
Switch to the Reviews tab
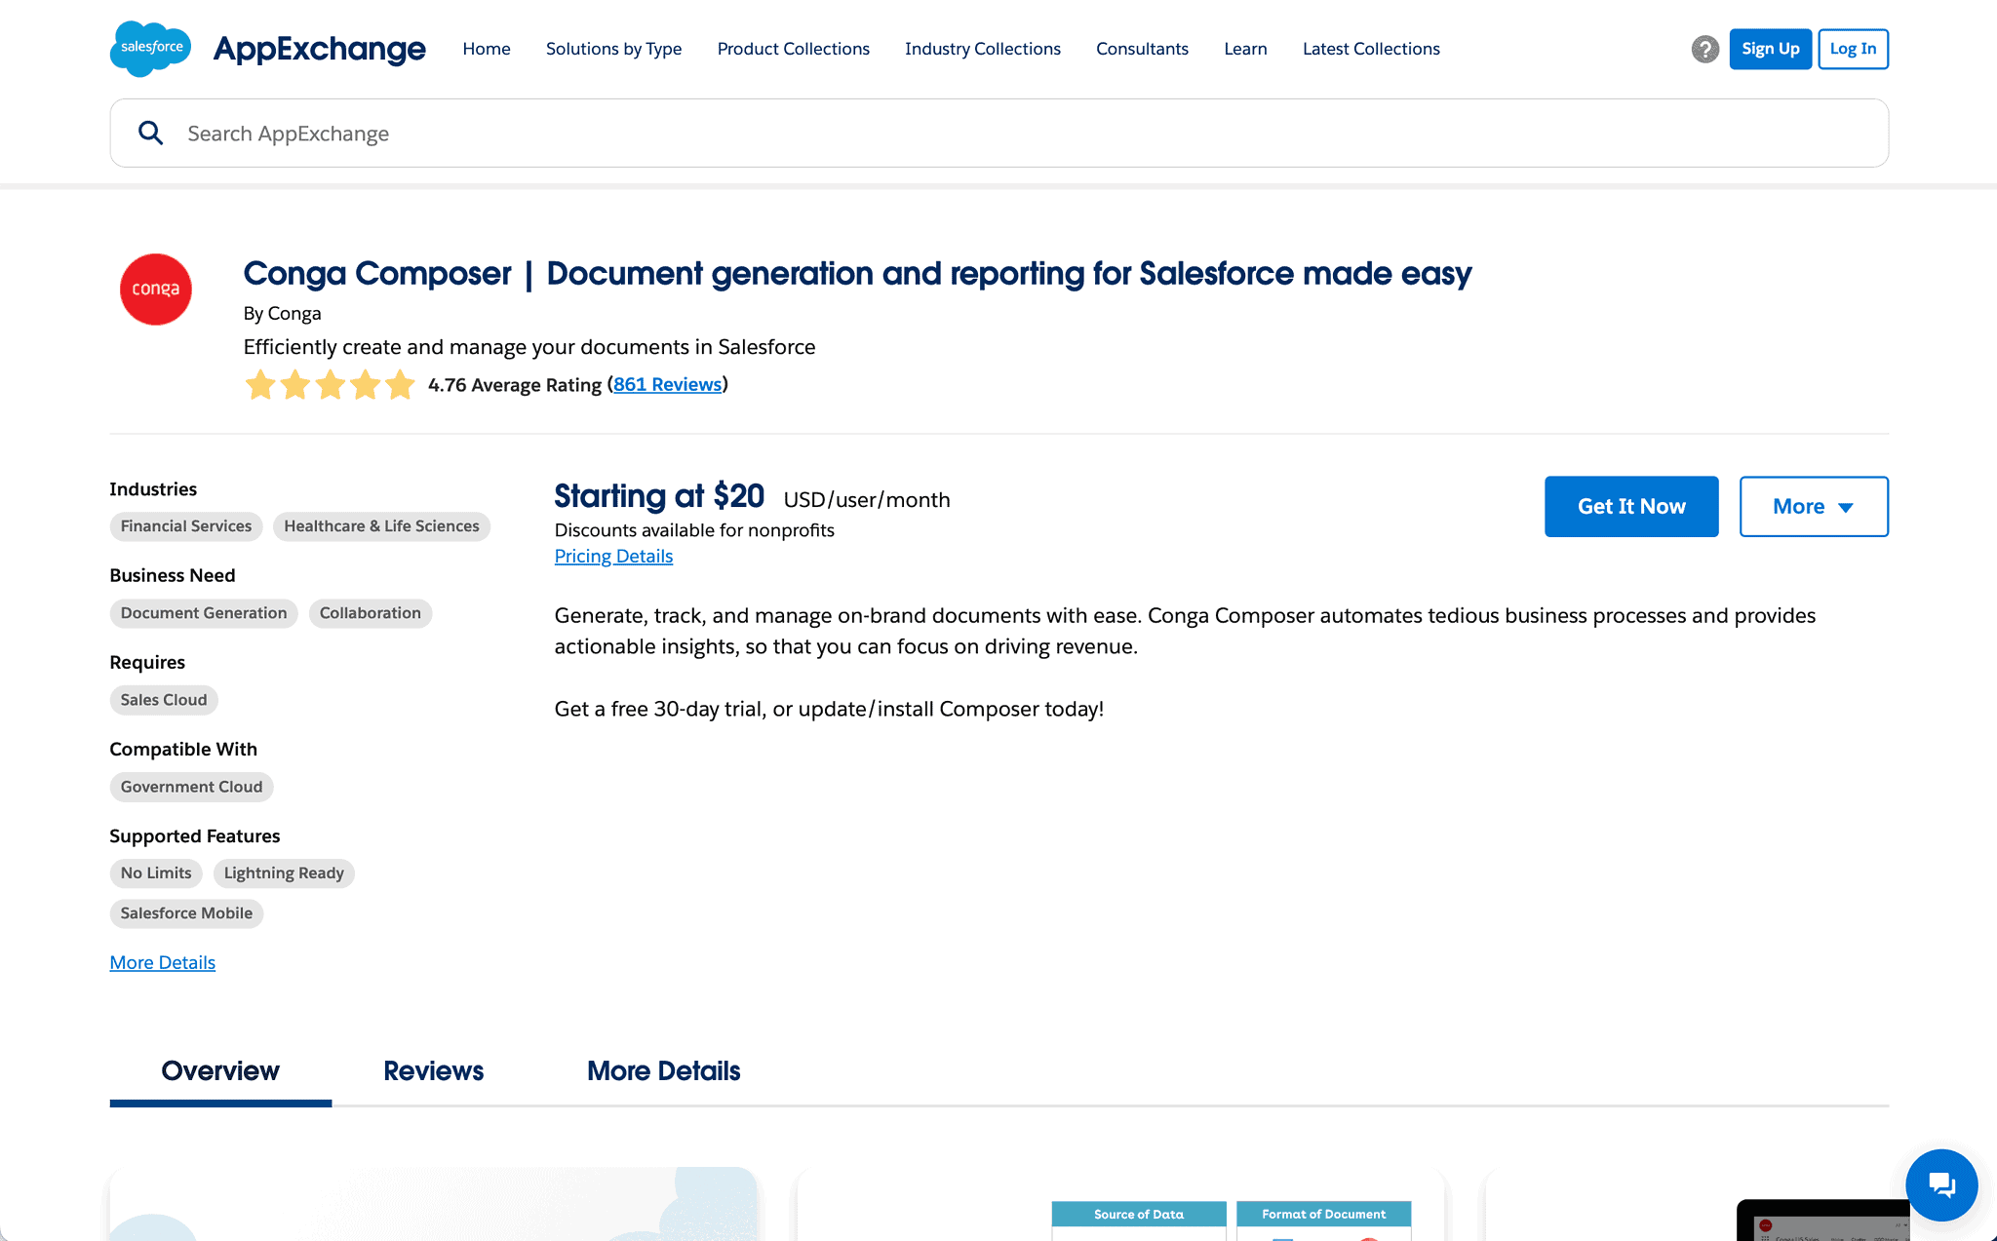click(433, 1071)
